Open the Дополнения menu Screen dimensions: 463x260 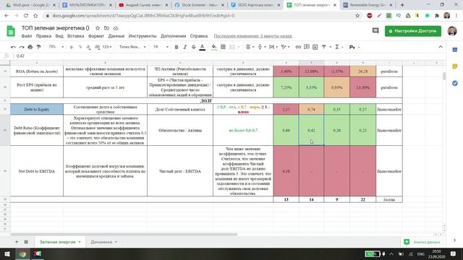(174, 36)
